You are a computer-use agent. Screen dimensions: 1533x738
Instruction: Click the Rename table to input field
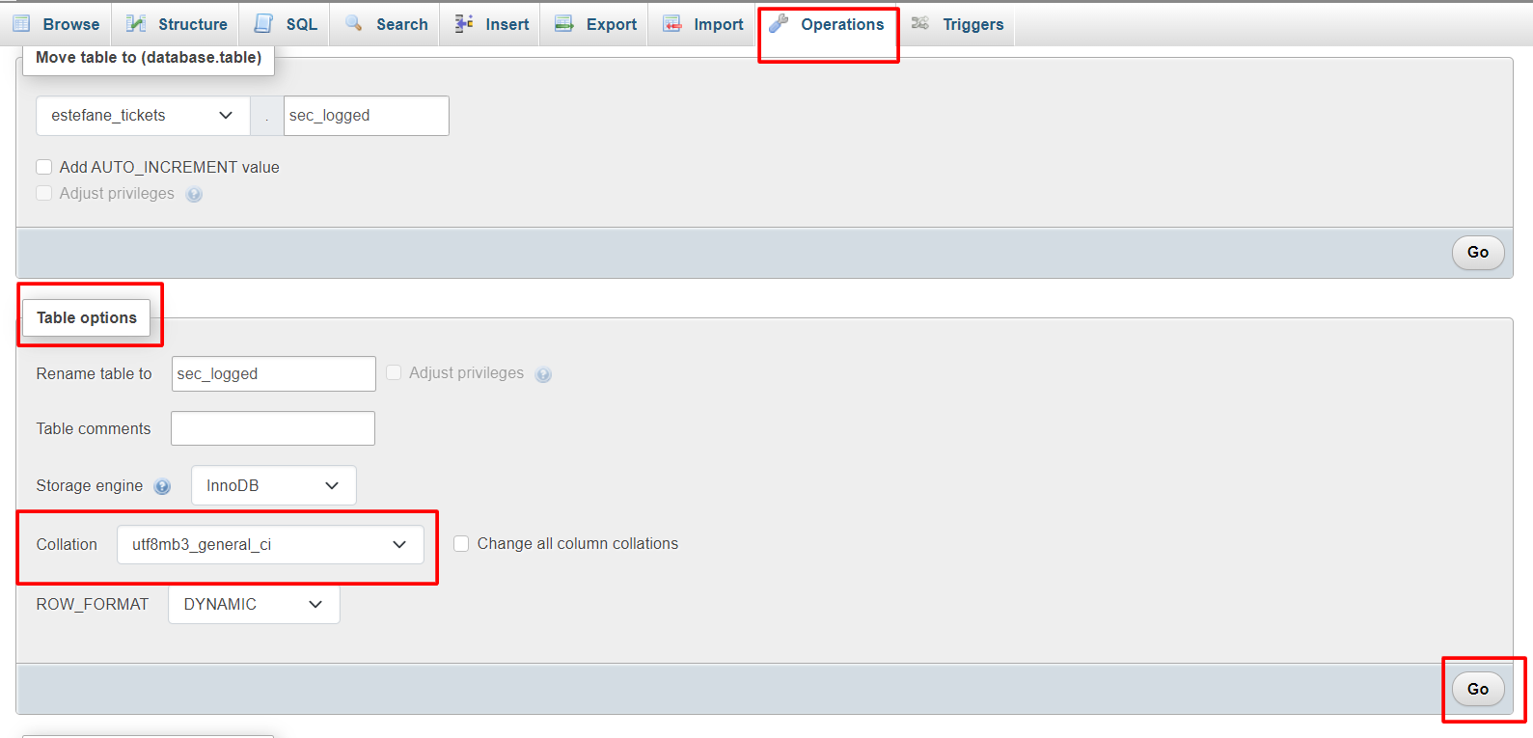click(273, 374)
